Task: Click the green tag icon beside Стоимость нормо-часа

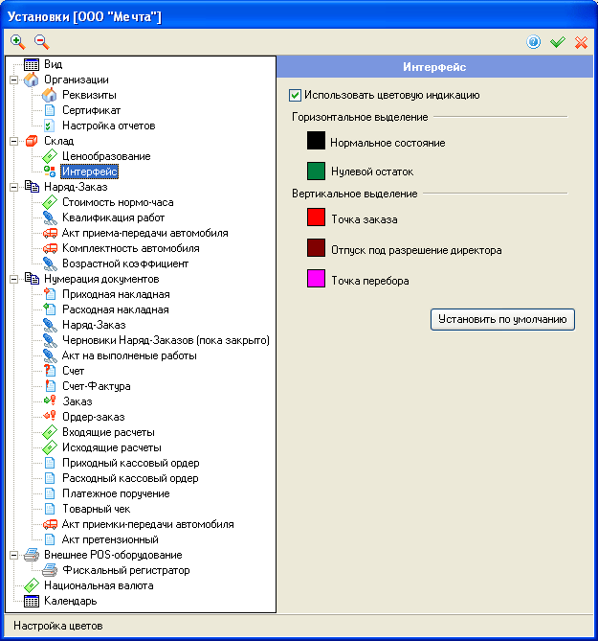Action: (x=50, y=202)
